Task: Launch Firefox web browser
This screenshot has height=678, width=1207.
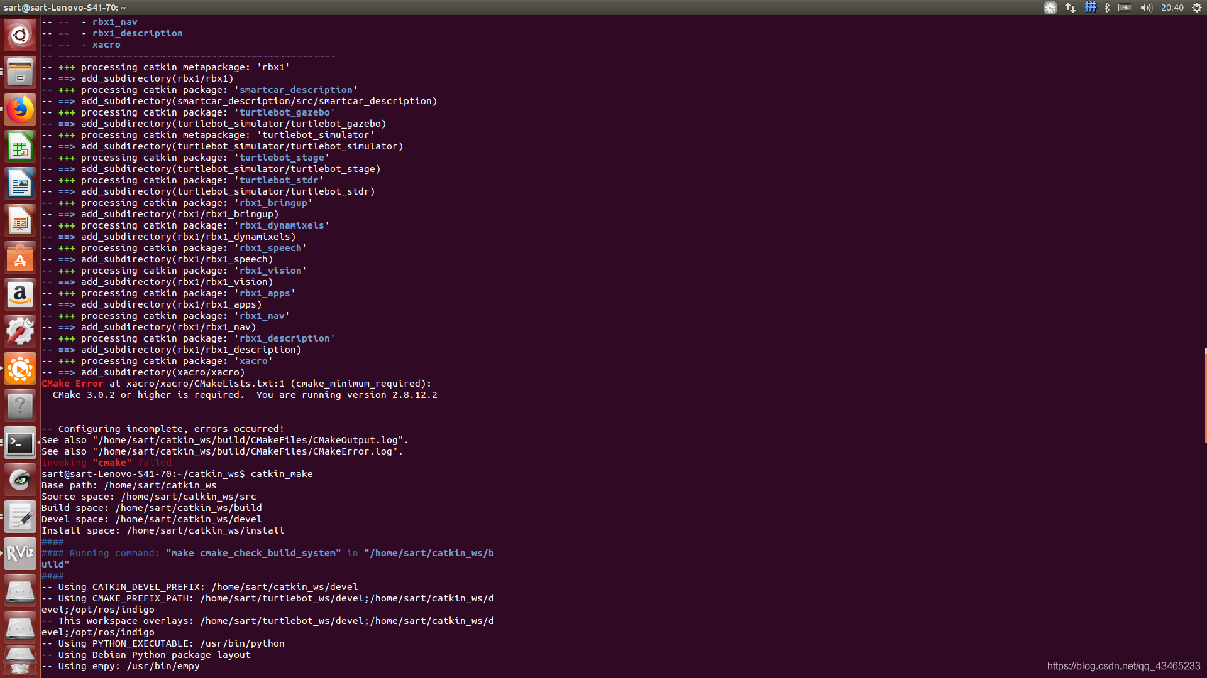Action: pyautogui.click(x=20, y=109)
